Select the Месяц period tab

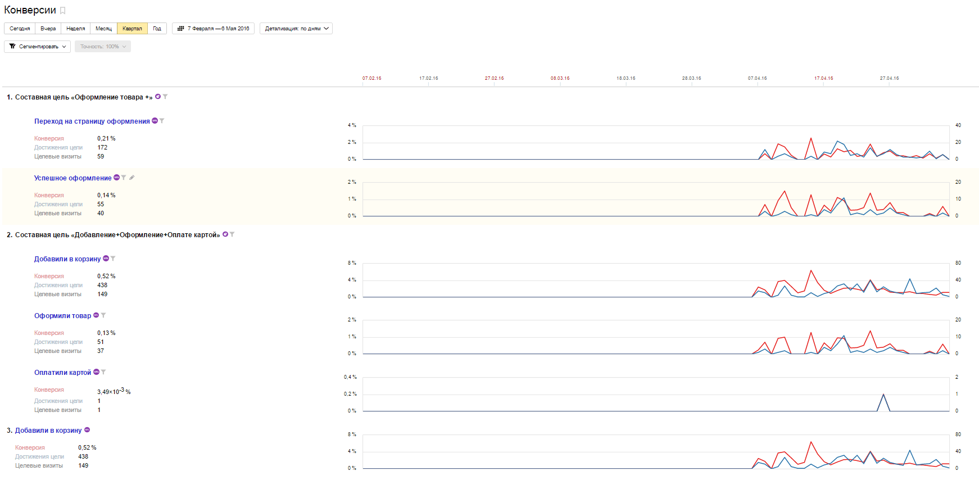[x=103, y=29]
